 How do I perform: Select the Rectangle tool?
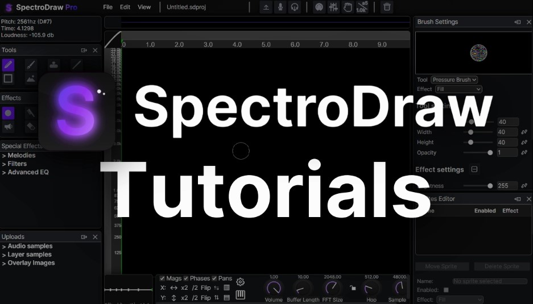tap(8, 78)
